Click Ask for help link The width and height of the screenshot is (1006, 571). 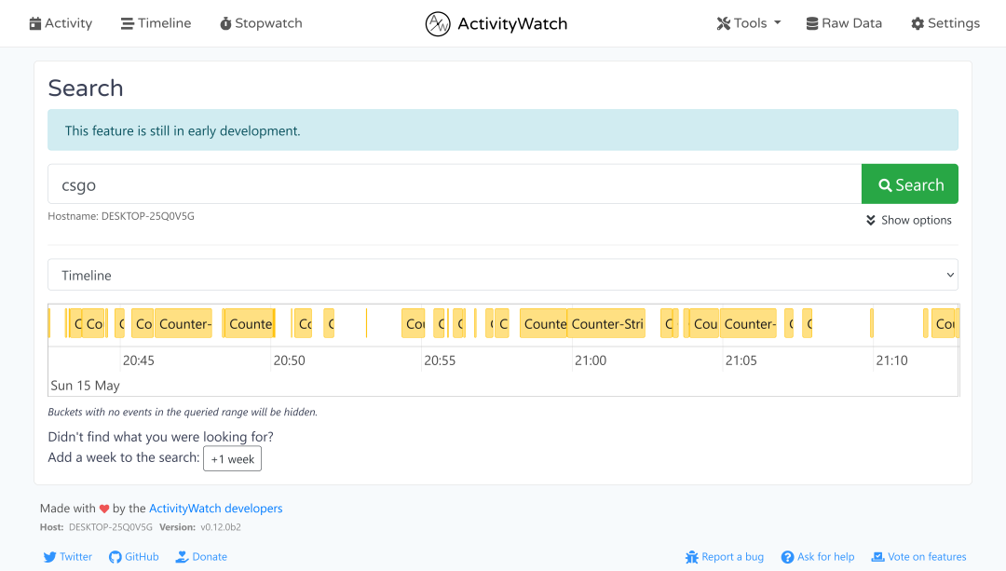click(818, 557)
